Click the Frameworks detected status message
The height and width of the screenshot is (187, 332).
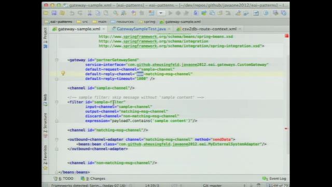(x=88, y=185)
